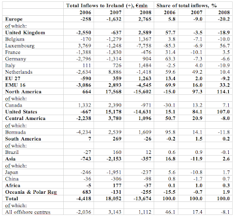Select Germany's 2006 share value 63.3

pos(170,59)
